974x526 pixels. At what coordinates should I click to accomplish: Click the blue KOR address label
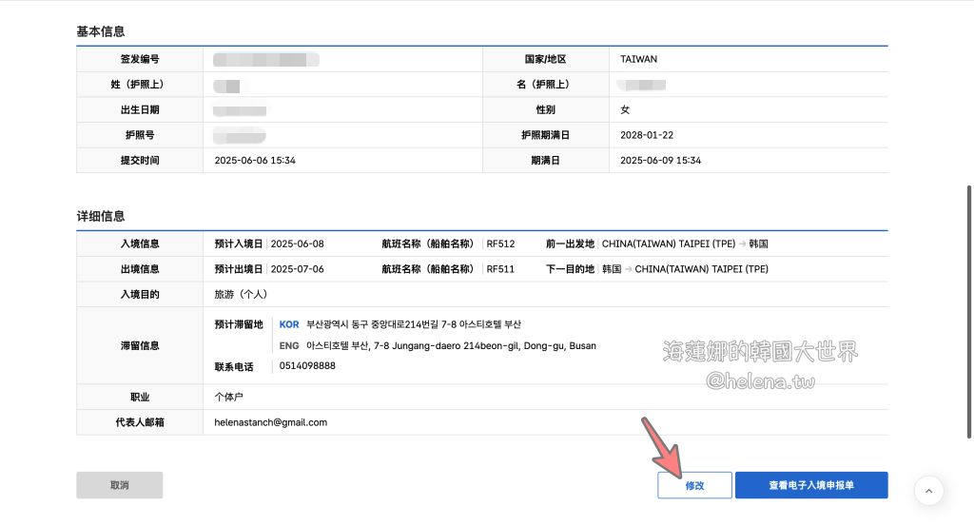(289, 324)
